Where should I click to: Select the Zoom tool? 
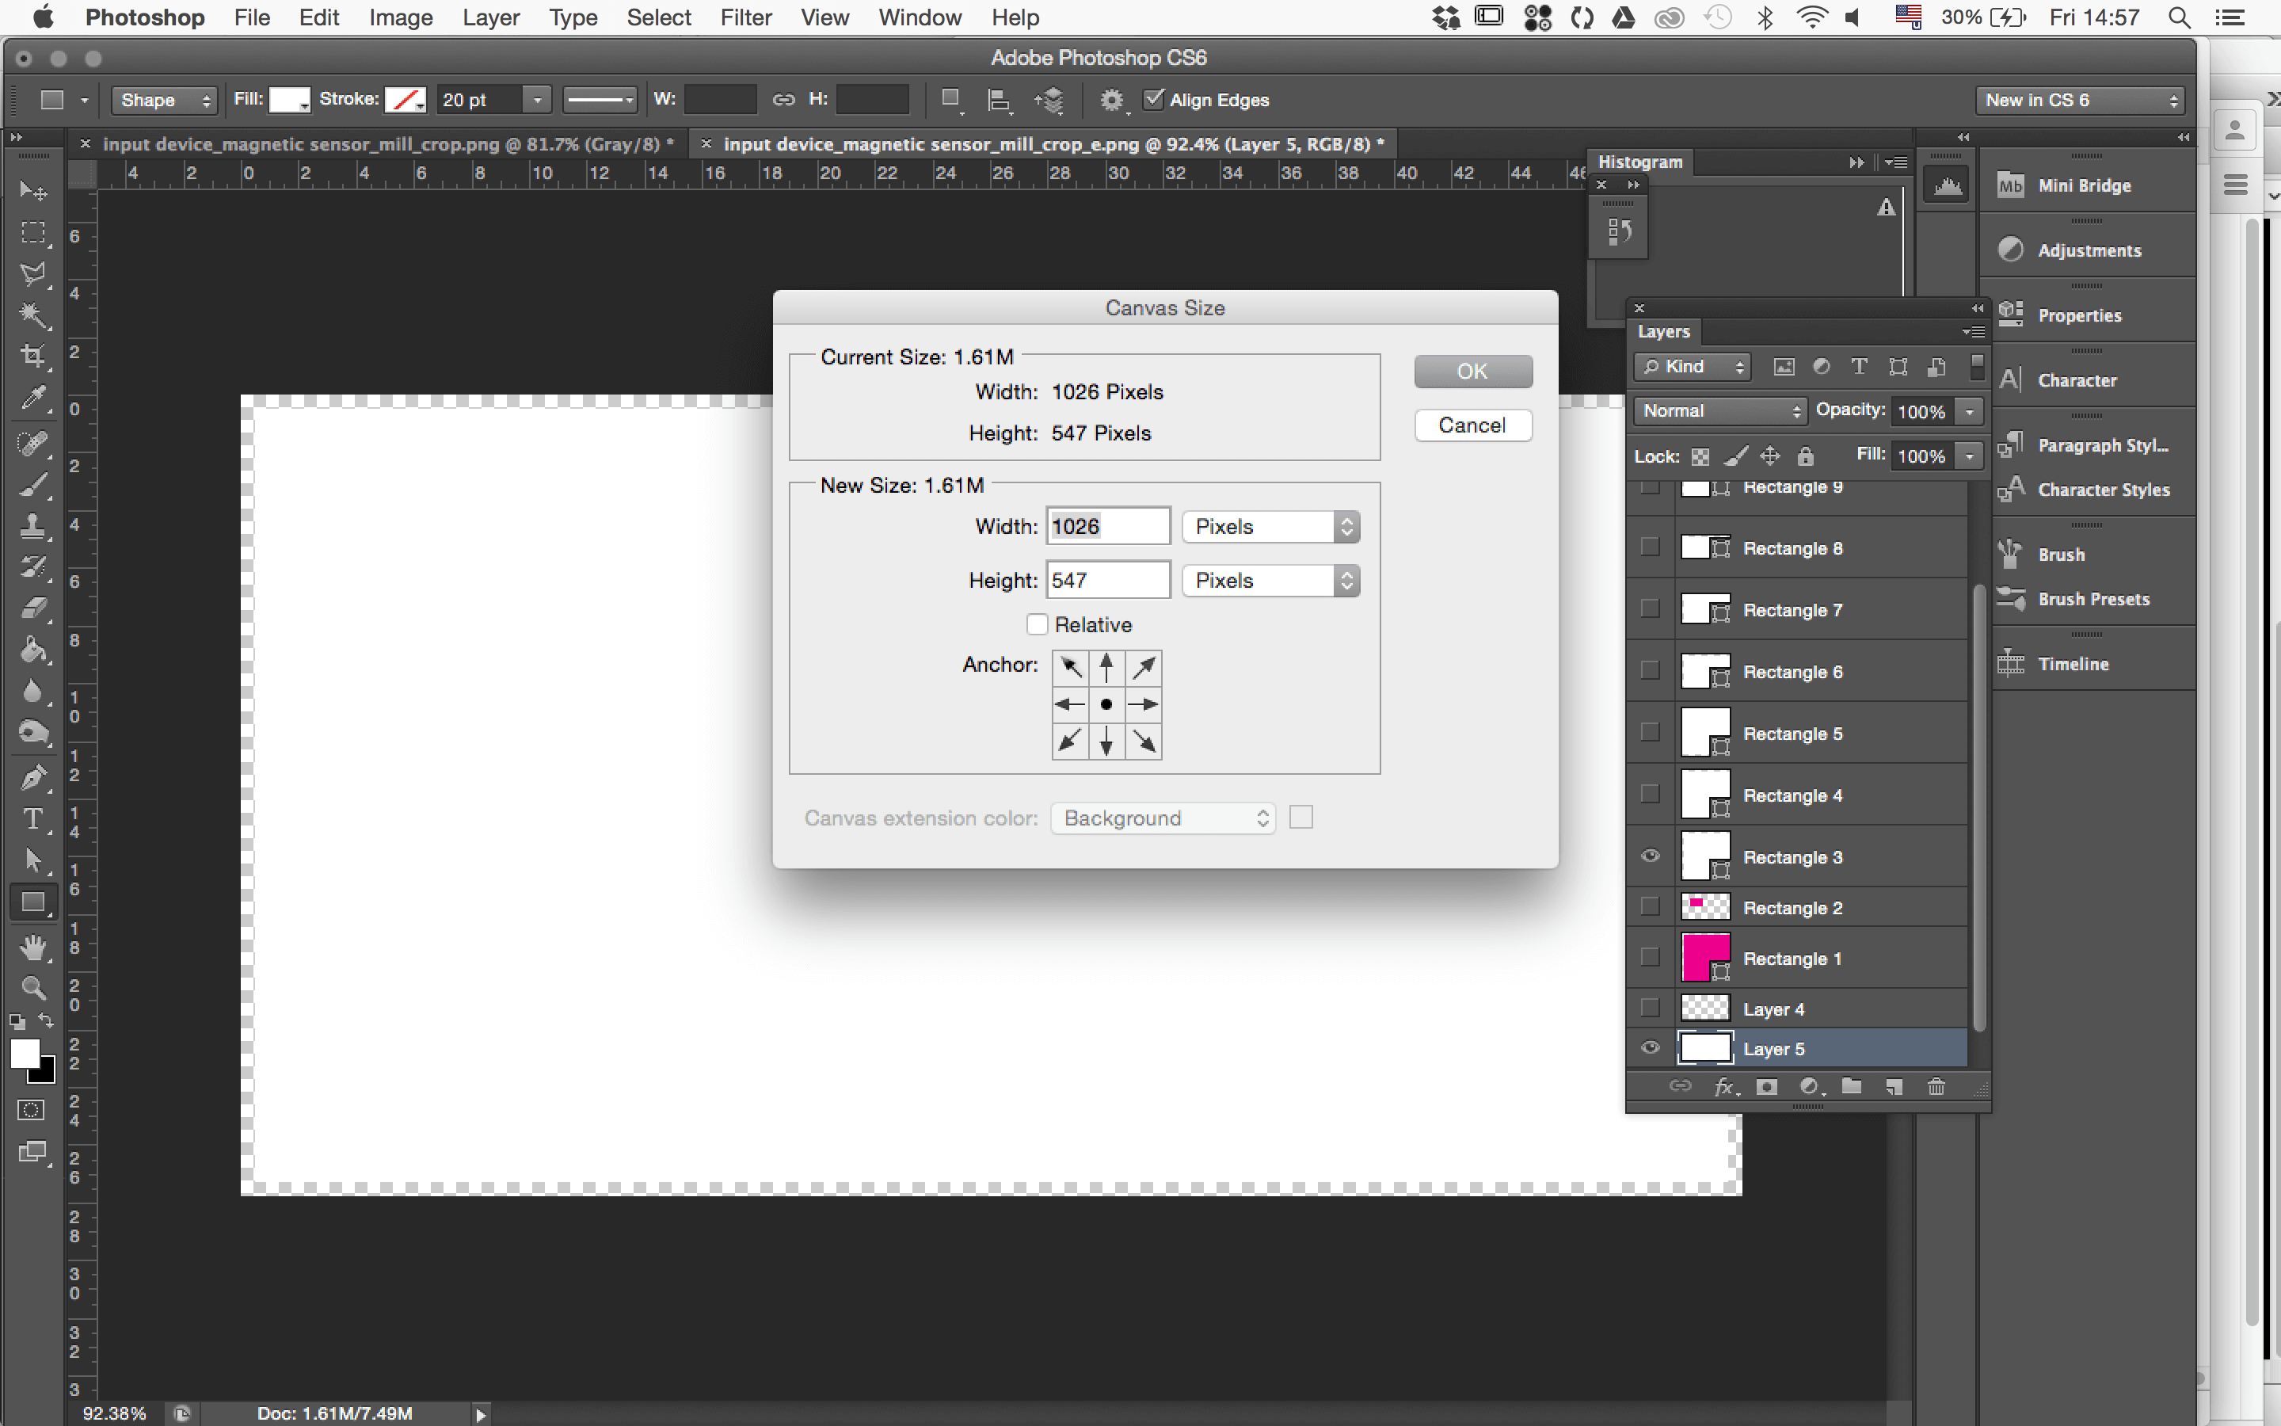point(34,987)
